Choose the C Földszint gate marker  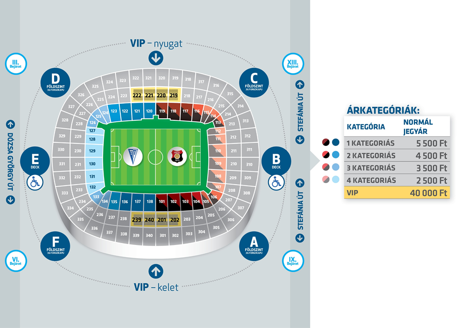pos(254,82)
